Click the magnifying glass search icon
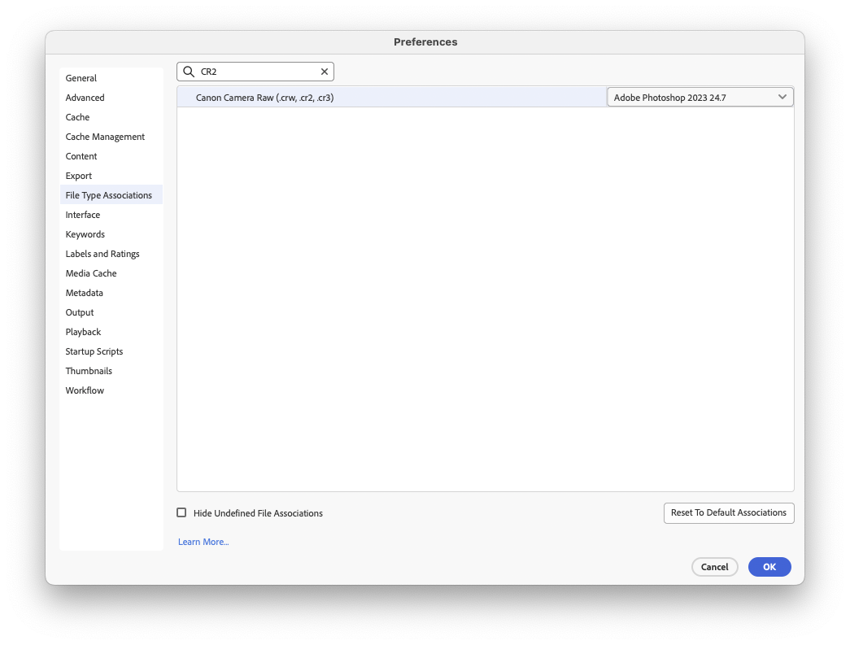Viewport: 850px width, 645px height. click(187, 71)
